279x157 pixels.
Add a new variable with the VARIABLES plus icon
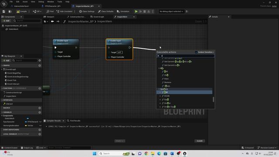click(x=40, y=113)
